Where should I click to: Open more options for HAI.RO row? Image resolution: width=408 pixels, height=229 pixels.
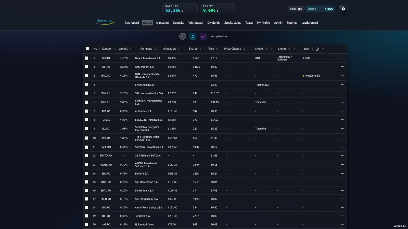(x=342, y=224)
